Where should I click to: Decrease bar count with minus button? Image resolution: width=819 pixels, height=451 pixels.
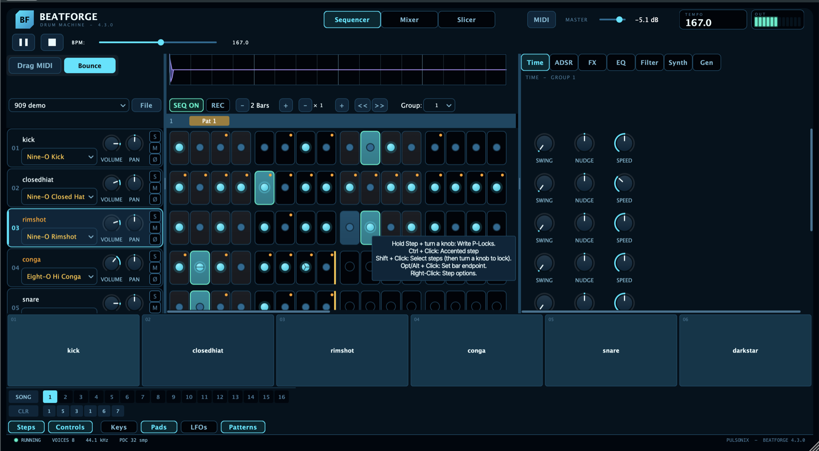242,105
